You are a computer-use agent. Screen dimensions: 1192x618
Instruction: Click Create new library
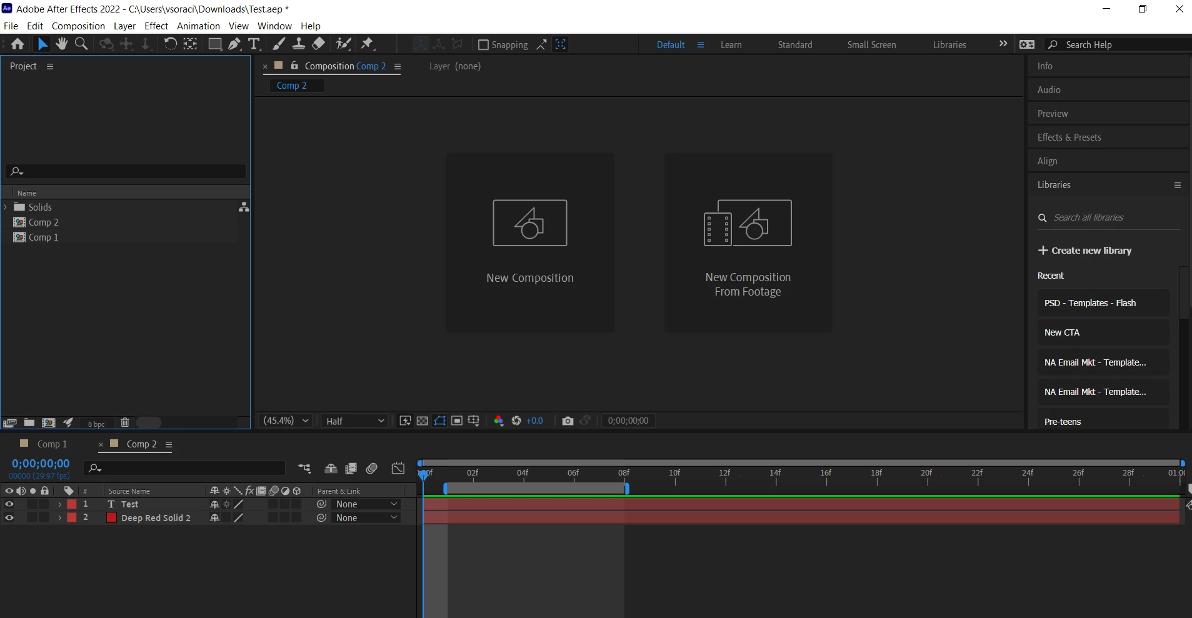tap(1084, 251)
